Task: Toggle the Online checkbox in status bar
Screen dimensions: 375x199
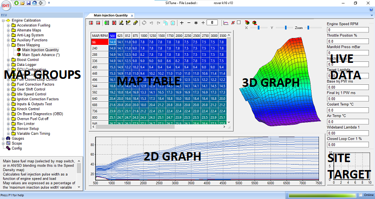Action: pos(360,195)
